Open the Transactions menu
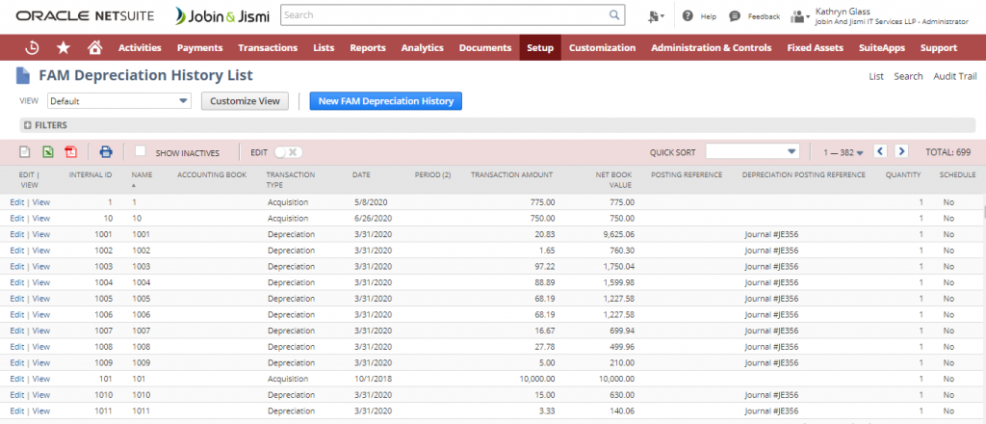The width and height of the screenshot is (986, 424). (x=268, y=47)
